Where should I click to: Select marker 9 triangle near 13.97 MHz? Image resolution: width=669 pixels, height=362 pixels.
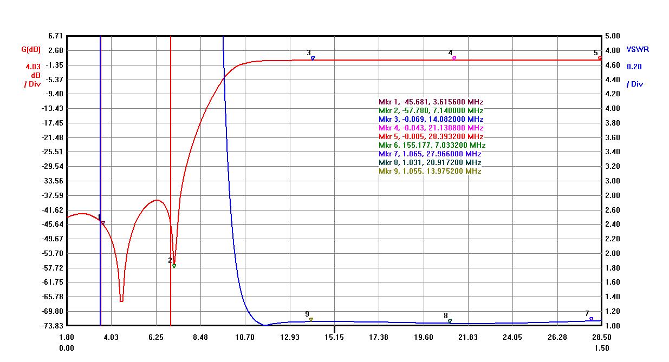point(311,319)
